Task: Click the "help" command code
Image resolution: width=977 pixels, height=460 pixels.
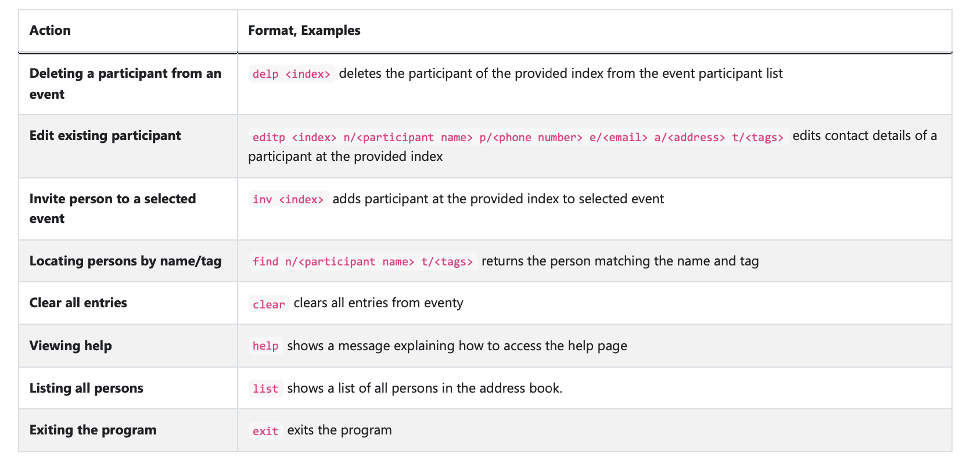Action: pyautogui.click(x=265, y=346)
